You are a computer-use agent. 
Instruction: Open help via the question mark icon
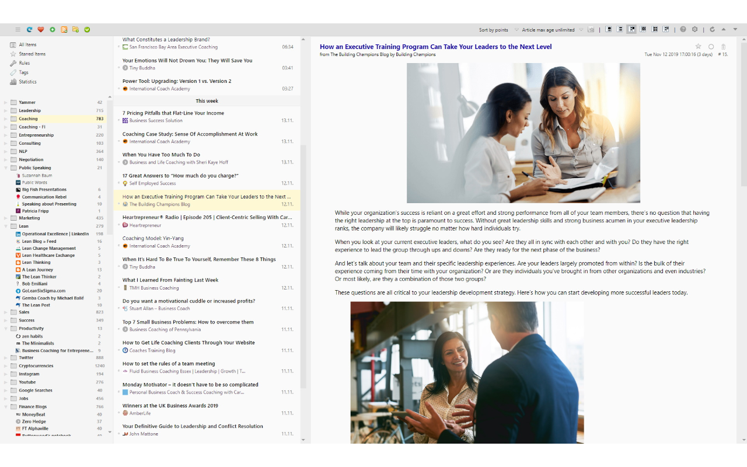[x=683, y=30]
